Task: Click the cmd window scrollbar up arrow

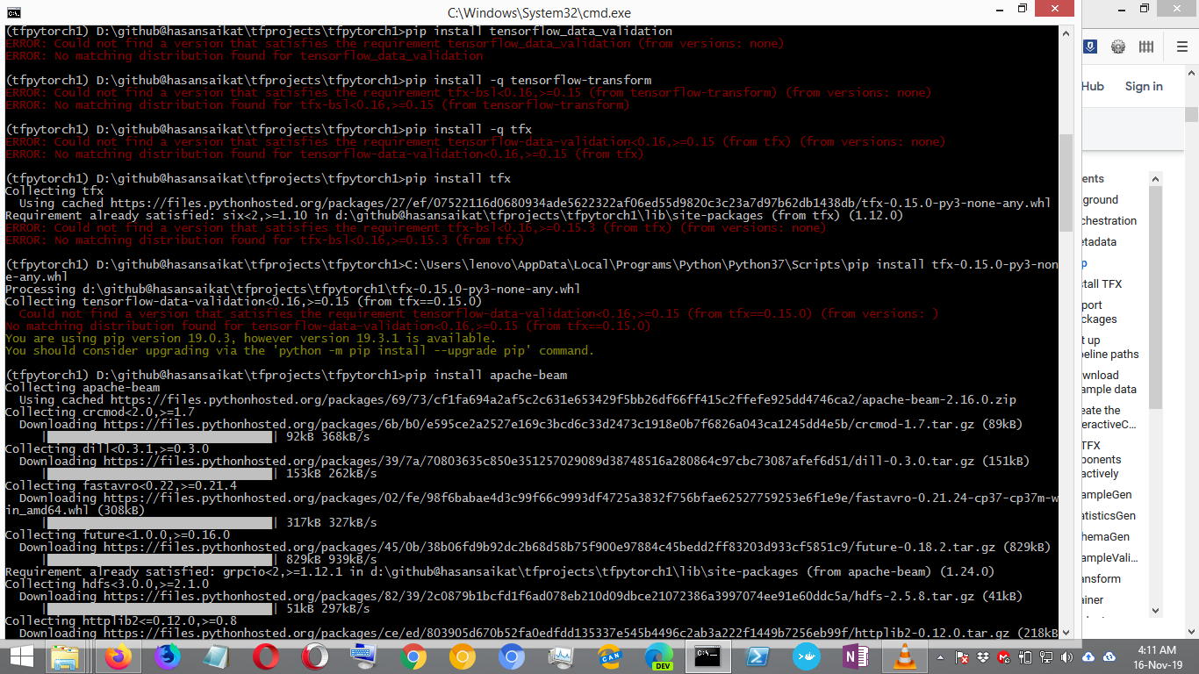Action: click(1066, 32)
